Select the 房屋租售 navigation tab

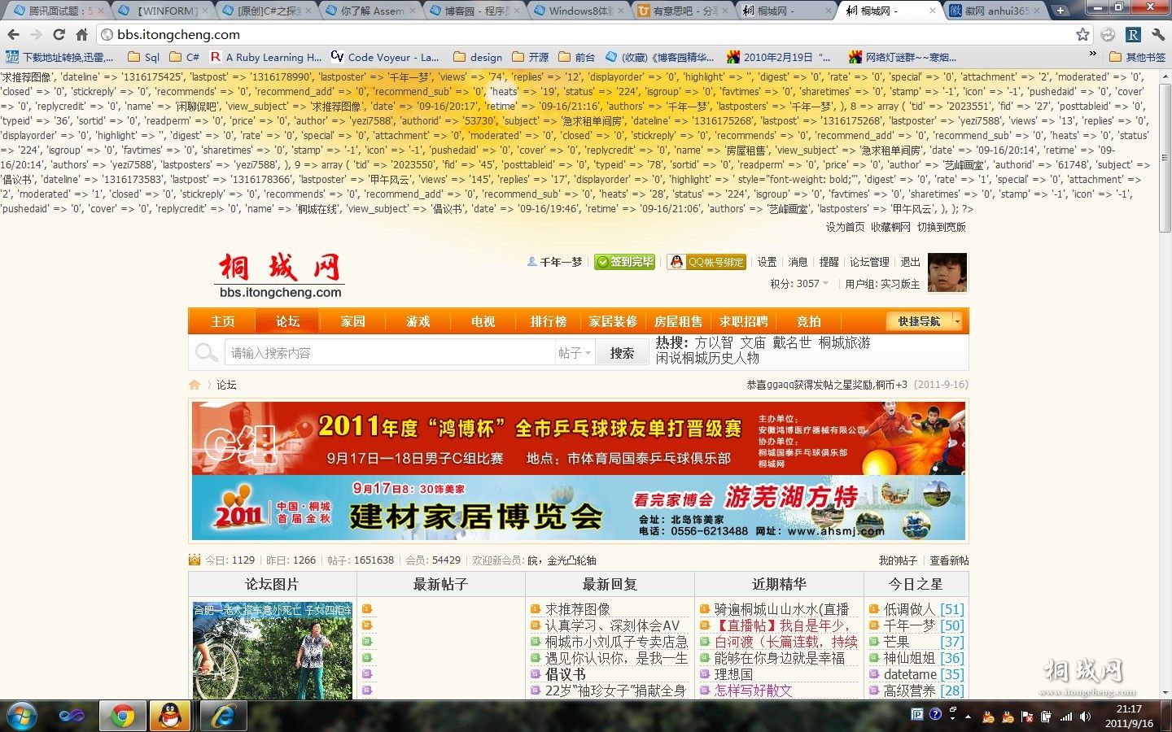678,321
